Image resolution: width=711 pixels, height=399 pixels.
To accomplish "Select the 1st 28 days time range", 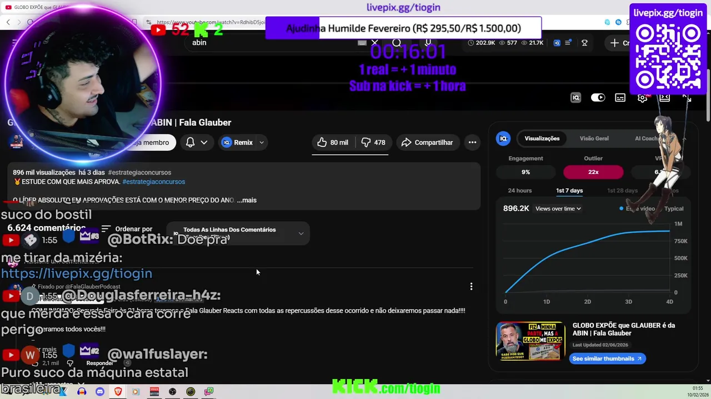I will pos(622,191).
